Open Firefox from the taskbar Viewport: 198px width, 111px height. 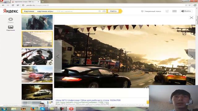point(33,109)
